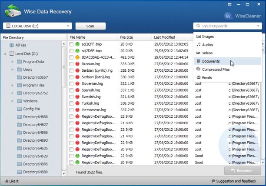Click the Local Disk (C:) drive icon in tree

coord(12,53)
